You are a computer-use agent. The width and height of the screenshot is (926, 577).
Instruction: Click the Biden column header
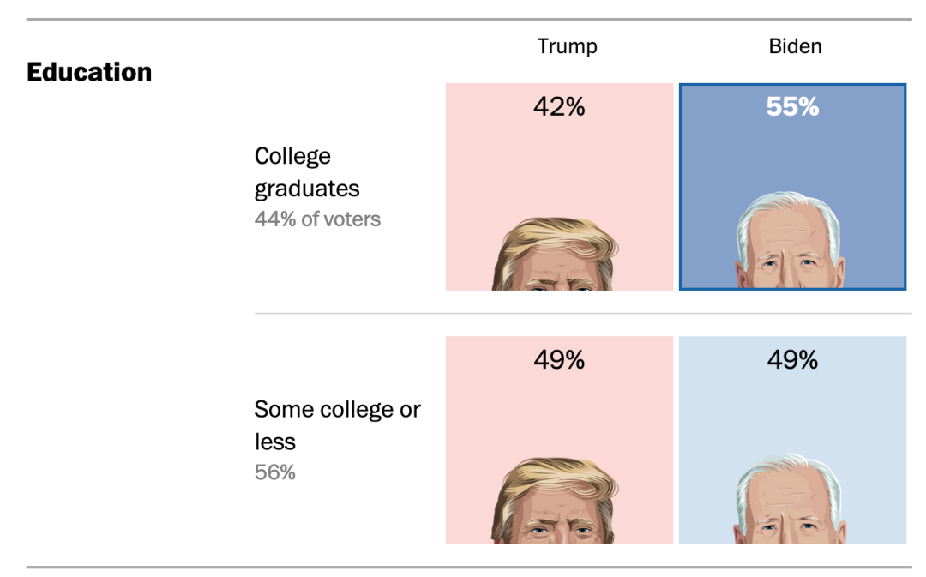click(795, 46)
